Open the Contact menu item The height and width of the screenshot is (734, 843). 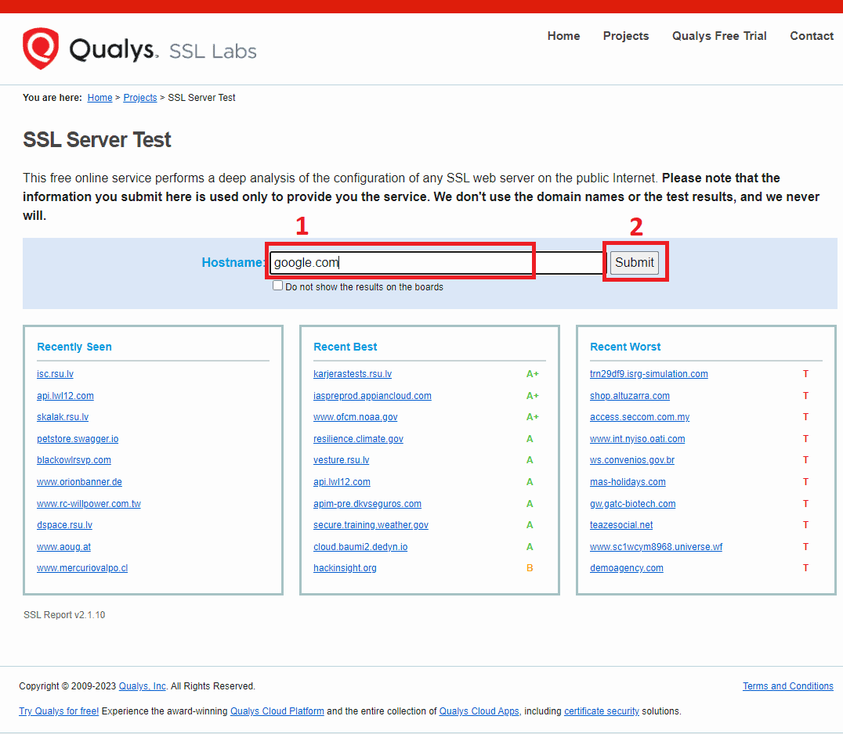point(811,36)
